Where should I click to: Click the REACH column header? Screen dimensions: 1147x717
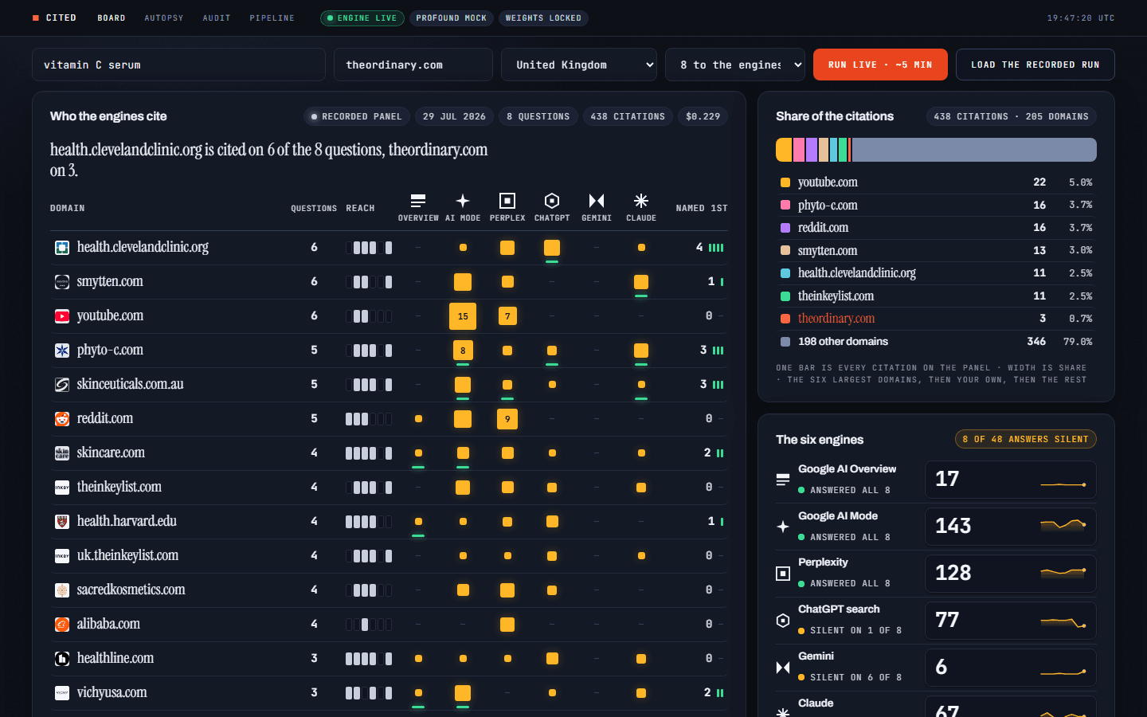360,209
